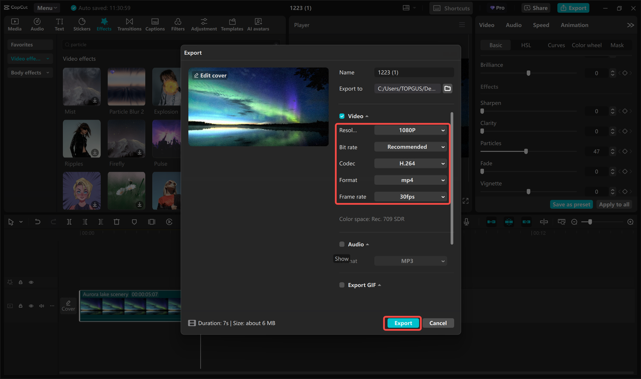Open the Filters panel
Image resolution: width=641 pixels, height=379 pixels.
tap(178, 23)
